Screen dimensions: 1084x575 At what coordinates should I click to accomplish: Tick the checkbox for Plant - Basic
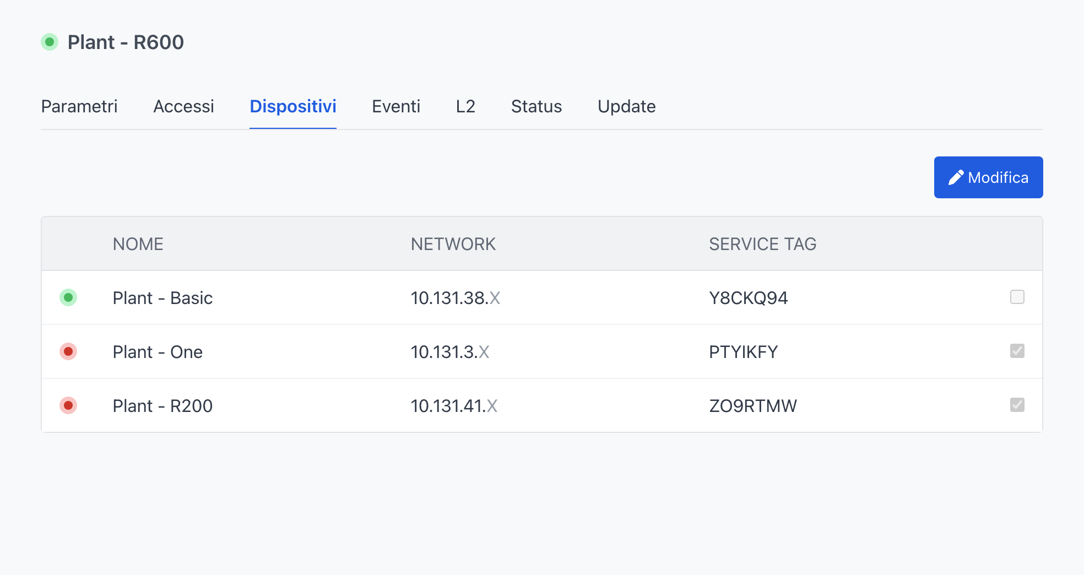tap(1017, 297)
